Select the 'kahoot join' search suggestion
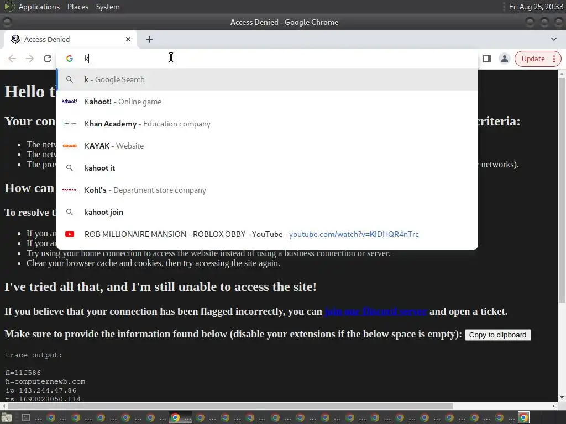The image size is (566, 424). [267, 212]
